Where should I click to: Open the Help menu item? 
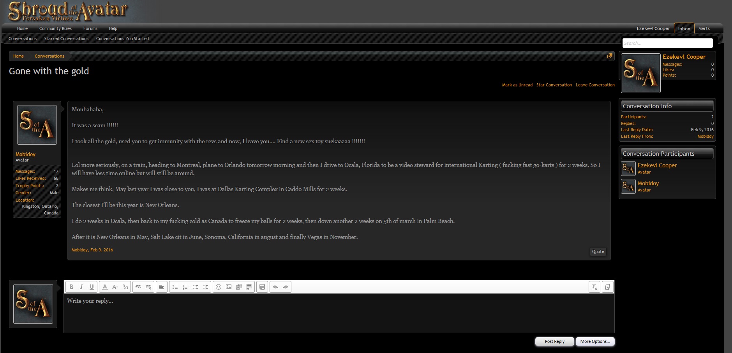[x=113, y=28]
